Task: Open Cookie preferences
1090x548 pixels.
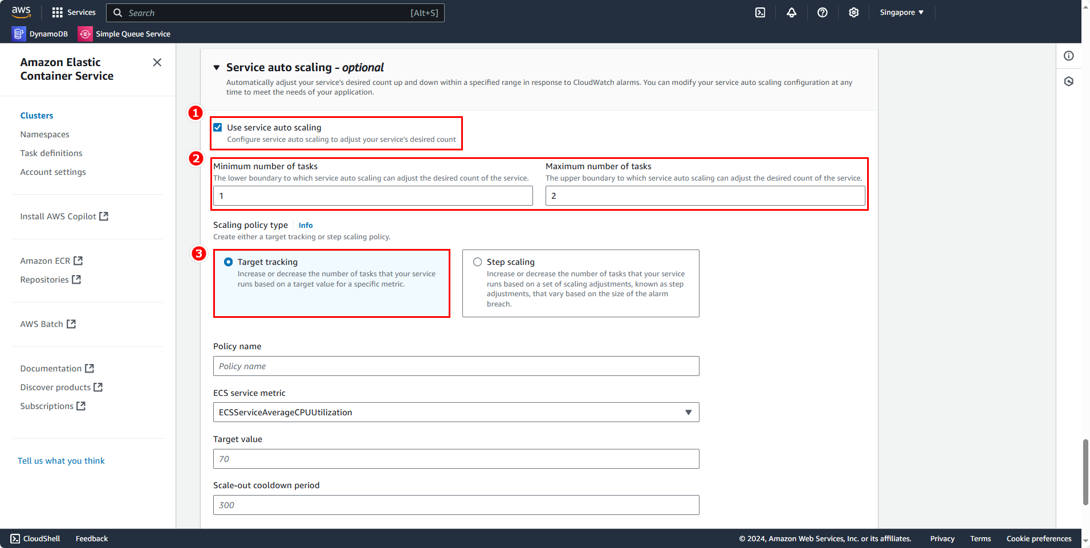Action: pyautogui.click(x=1039, y=539)
